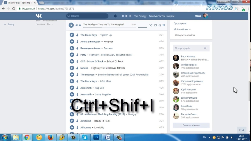Click the Показати інших button
The image size is (251, 141).
tap(191, 125)
